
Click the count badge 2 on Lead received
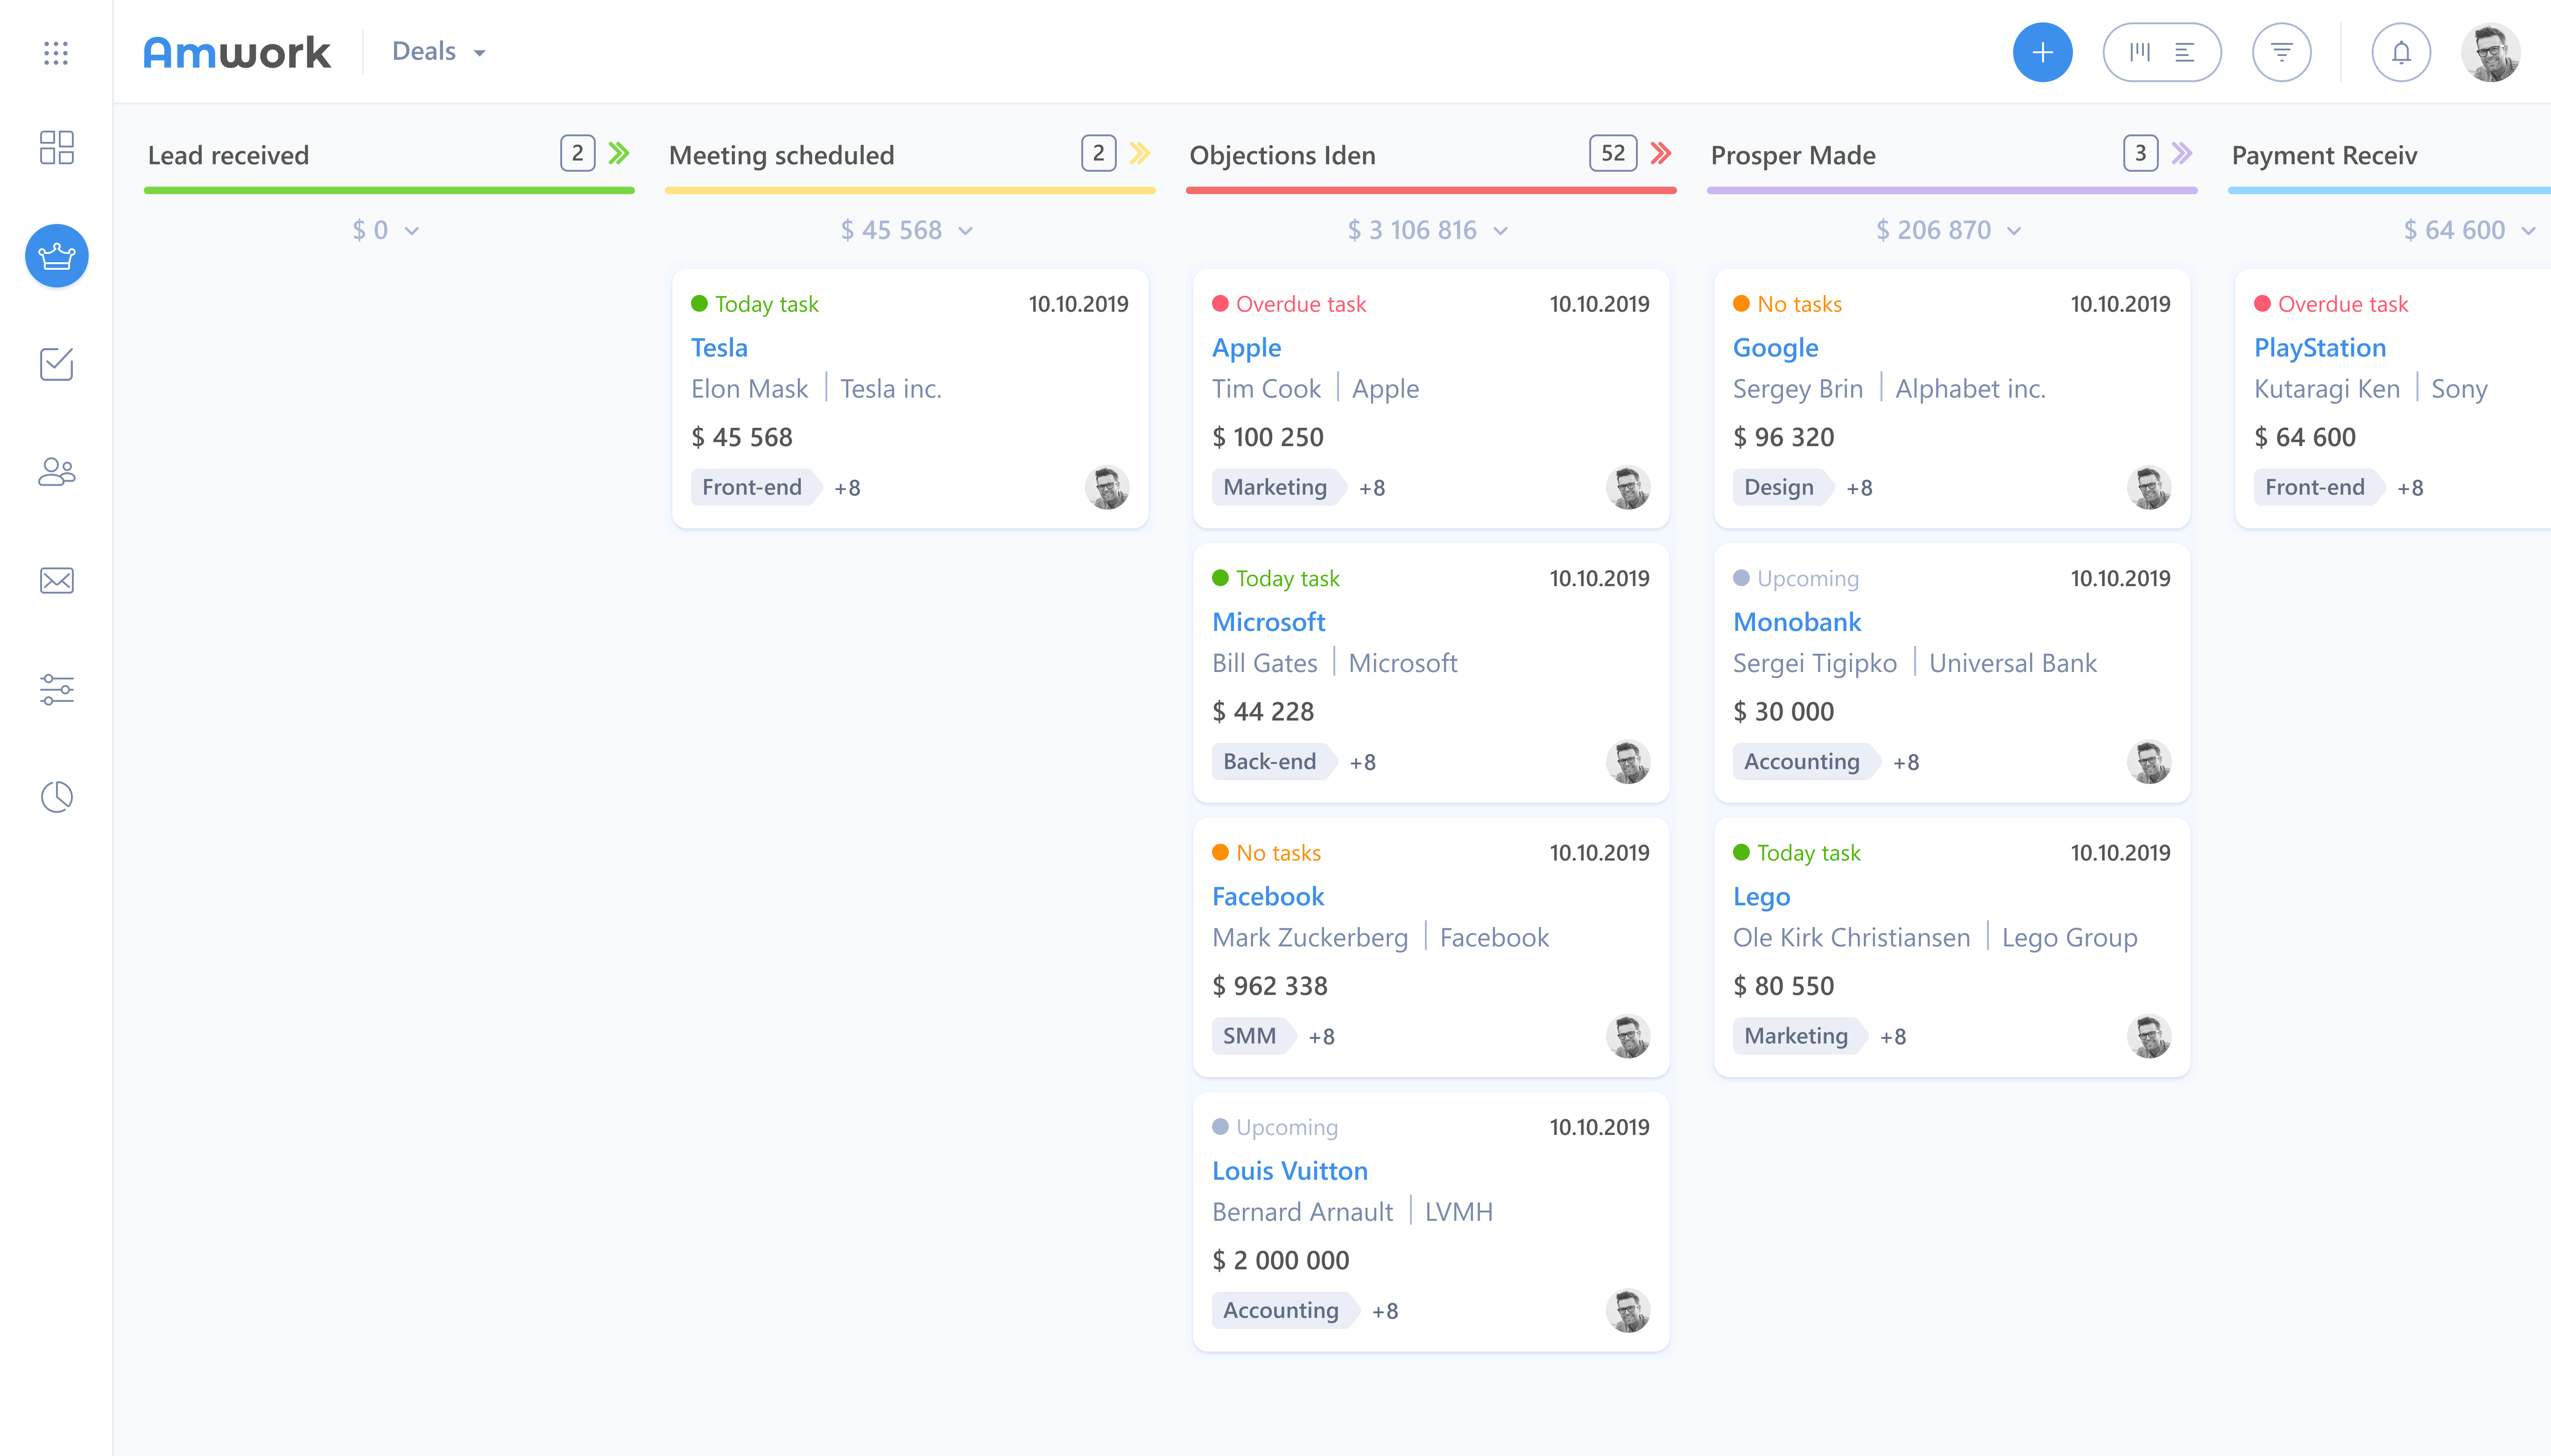click(x=577, y=153)
